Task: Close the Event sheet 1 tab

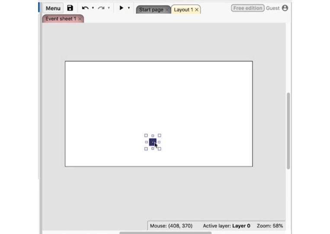Action: click(x=80, y=19)
